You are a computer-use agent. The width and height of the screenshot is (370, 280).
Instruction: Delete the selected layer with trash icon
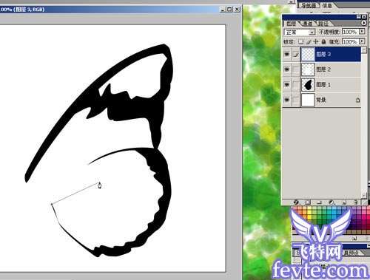point(355,202)
